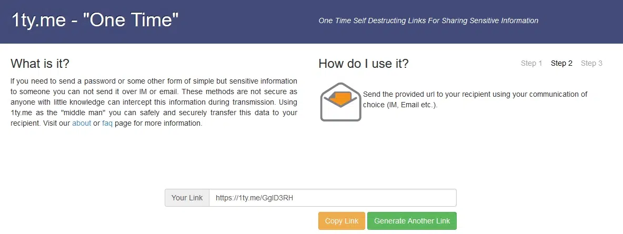Click the "How do I use it?" heading

tap(364, 64)
